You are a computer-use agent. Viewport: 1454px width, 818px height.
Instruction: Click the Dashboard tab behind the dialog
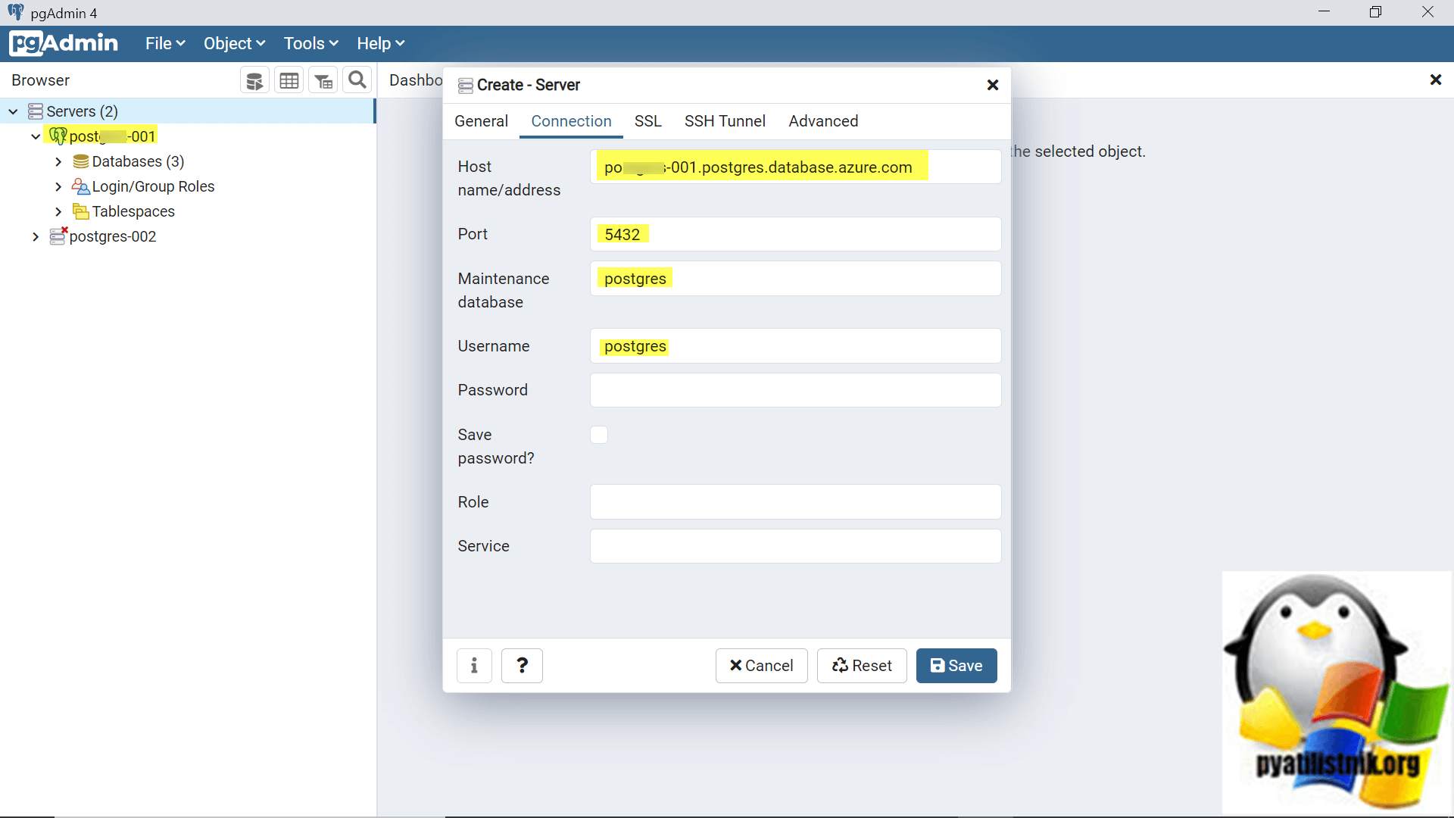[x=415, y=80]
